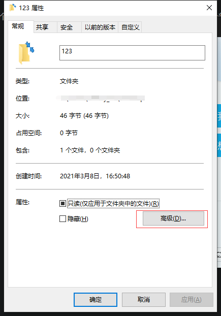
Task: Open the 高级(D)... advanced attributes button
Action: tap(173, 218)
